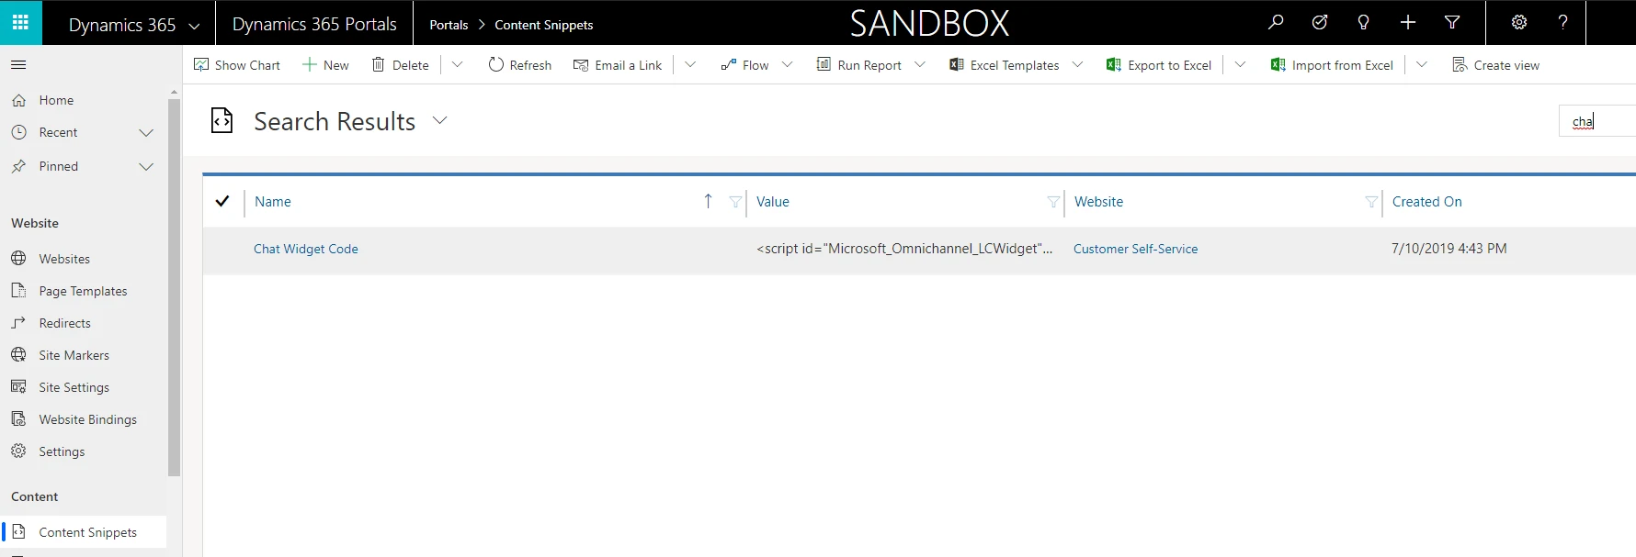Open the app launcher waffle icon
1636x557 pixels.
(x=20, y=22)
